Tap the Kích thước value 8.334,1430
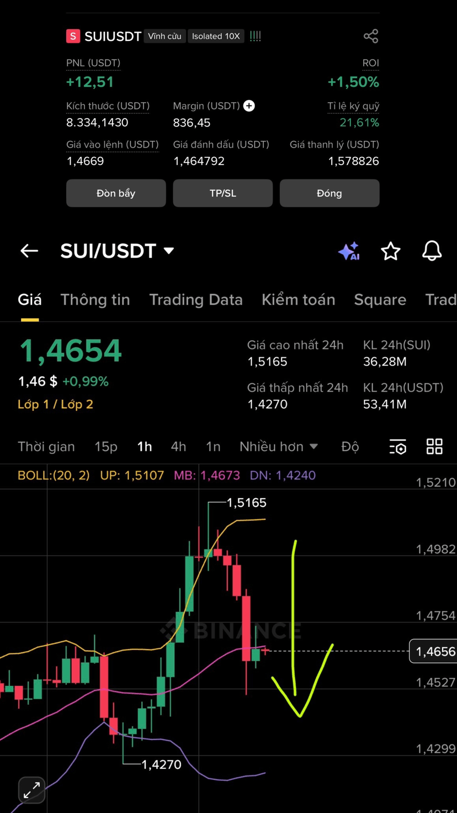The height and width of the screenshot is (813, 457). [x=97, y=122]
